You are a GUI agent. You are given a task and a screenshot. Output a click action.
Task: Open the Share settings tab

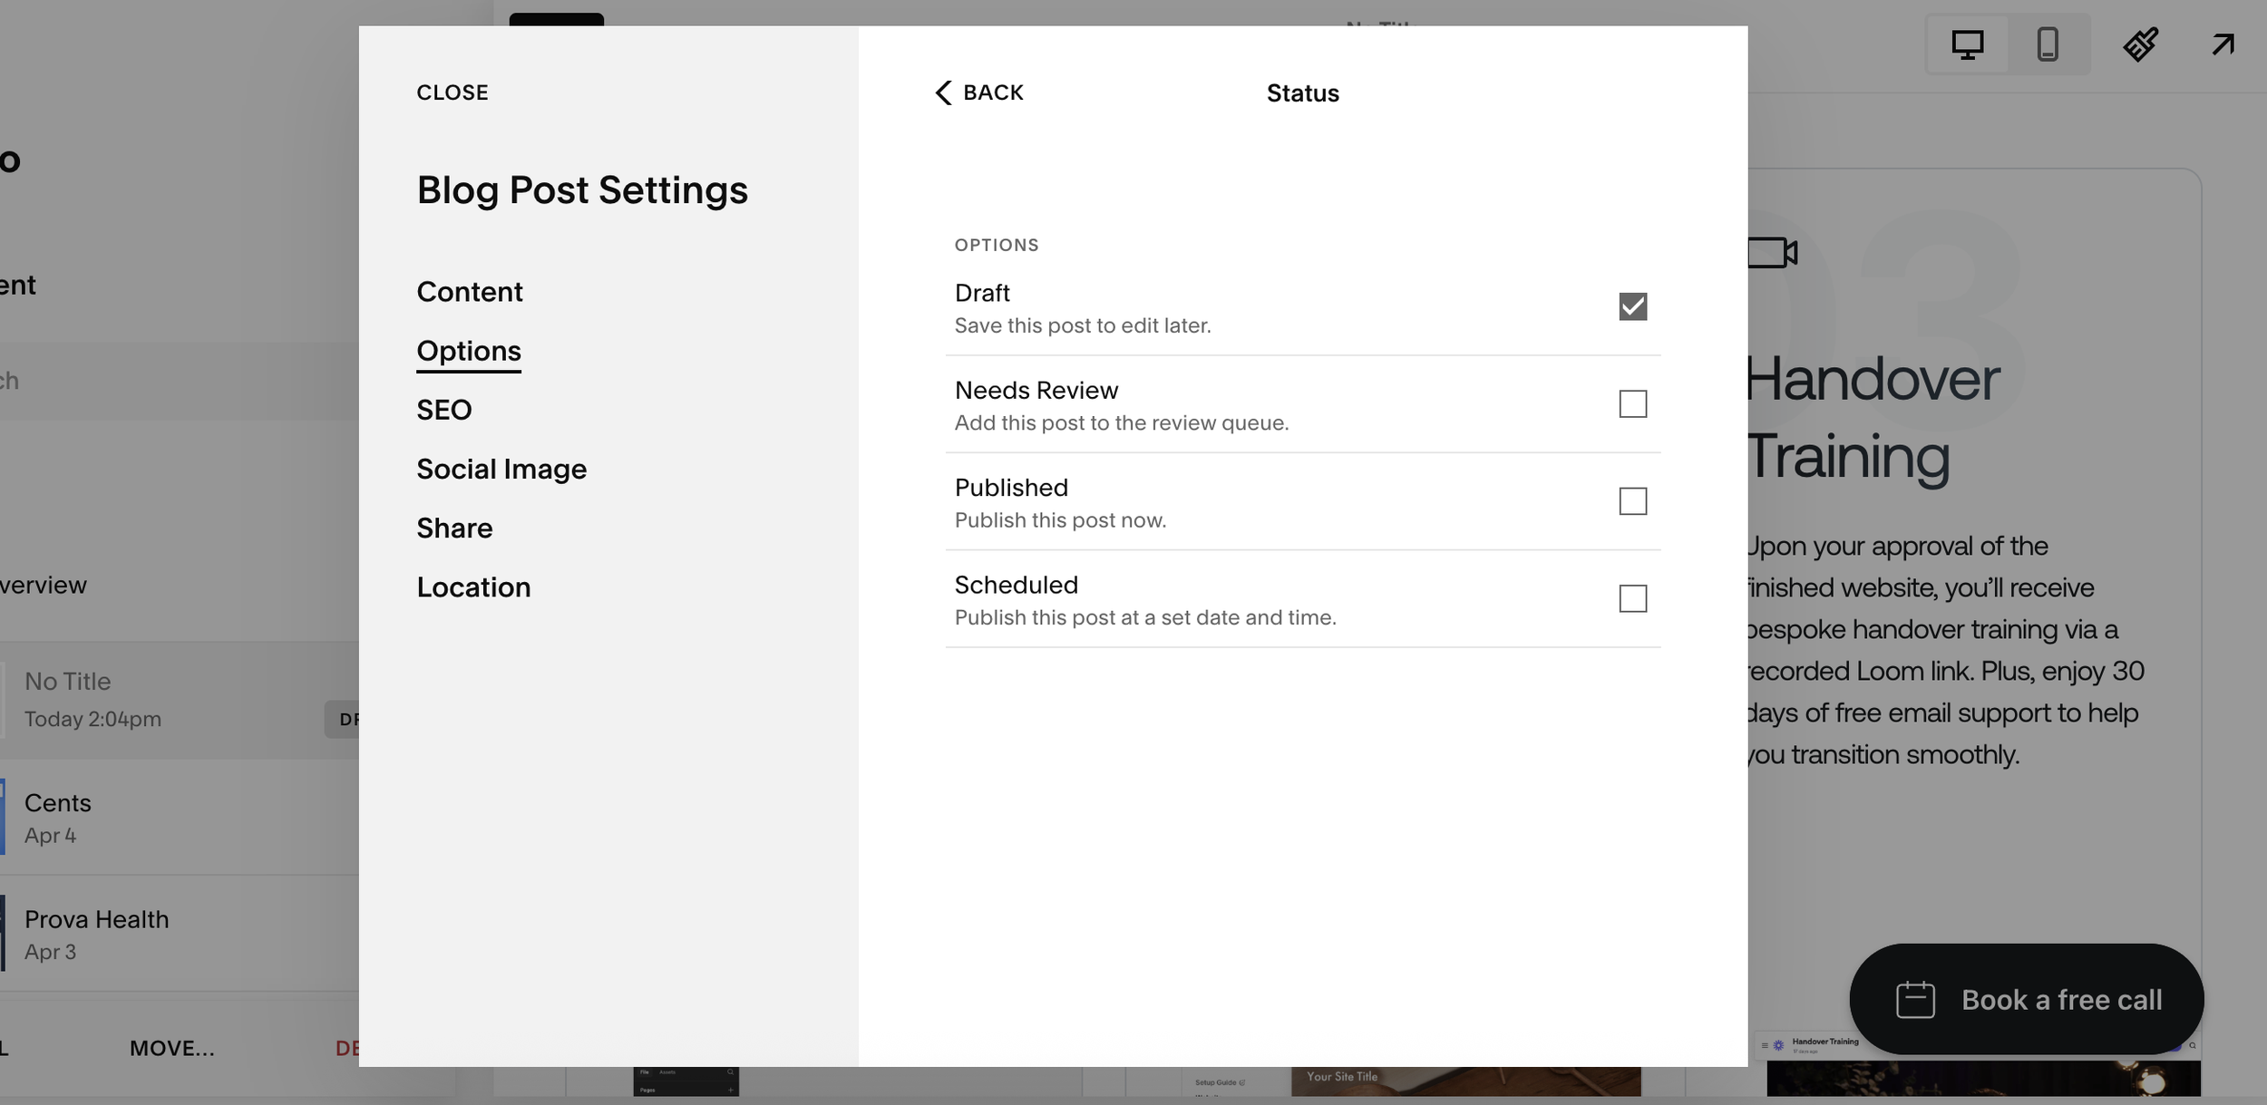tap(454, 528)
